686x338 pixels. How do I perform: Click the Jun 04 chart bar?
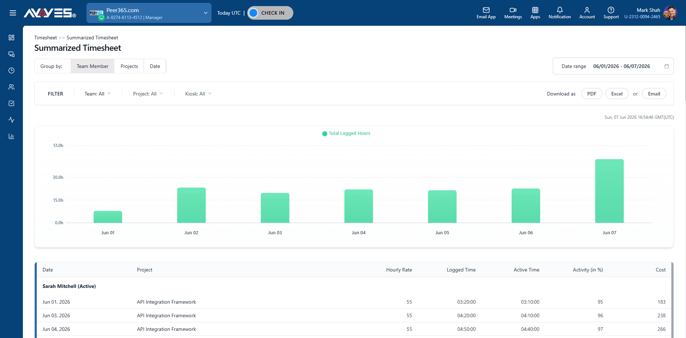tap(359, 206)
